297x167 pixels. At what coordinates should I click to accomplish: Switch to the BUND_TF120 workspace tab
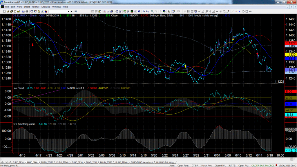[x=106, y=162]
